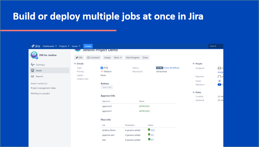
Task: Open the More dropdown button
Action: (x=118, y=57)
